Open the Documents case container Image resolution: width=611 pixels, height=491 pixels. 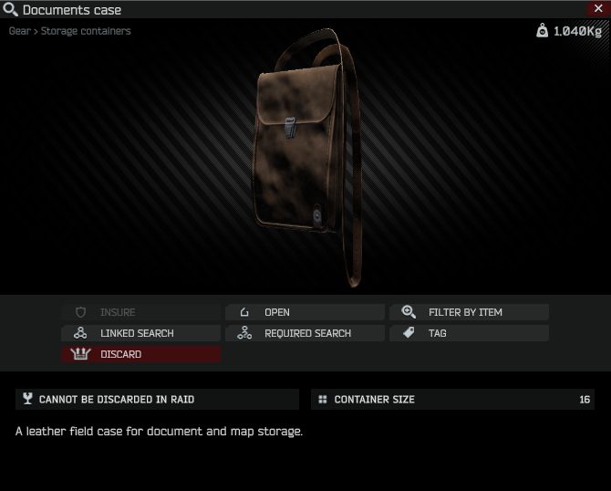[x=305, y=312]
